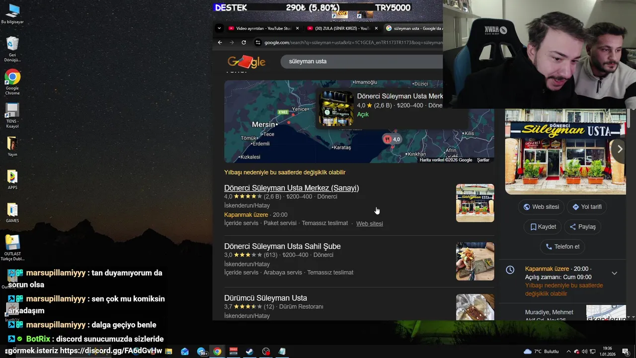This screenshot has height=358, width=636.
Task: Open Sahil Şube listing food thumbnail
Action: click(x=475, y=261)
